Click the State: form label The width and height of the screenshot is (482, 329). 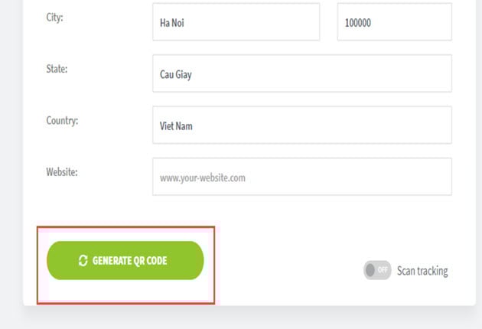pyautogui.click(x=57, y=69)
